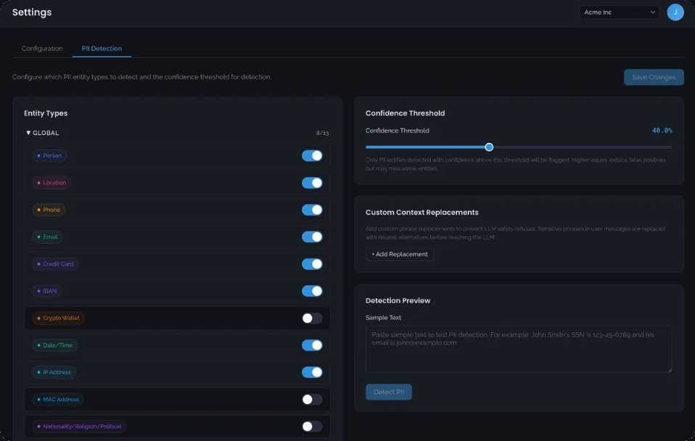Turn off the Location entity toggle
This screenshot has height=441, width=695.
click(x=312, y=183)
